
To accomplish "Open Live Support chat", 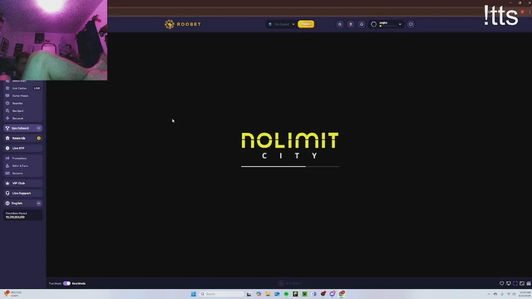I will pos(23,193).
